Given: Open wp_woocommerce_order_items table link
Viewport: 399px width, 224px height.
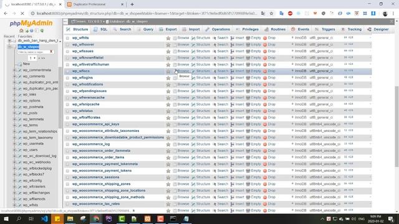Looking at the screenshot, I should [x=99, y=157].
